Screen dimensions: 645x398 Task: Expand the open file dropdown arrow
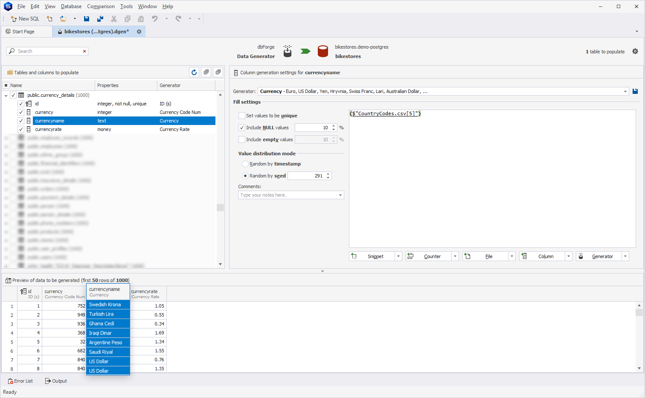[x=75, y=19]
